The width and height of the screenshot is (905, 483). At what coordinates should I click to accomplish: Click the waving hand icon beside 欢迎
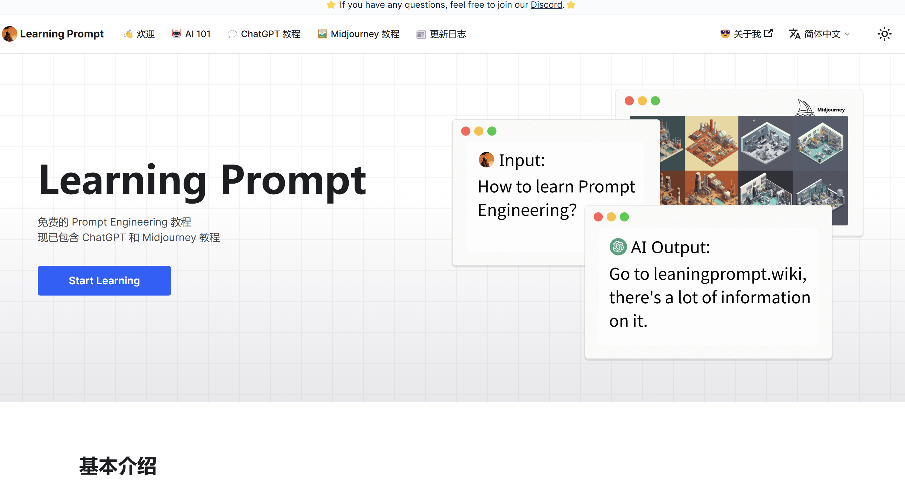click(129, 34)
